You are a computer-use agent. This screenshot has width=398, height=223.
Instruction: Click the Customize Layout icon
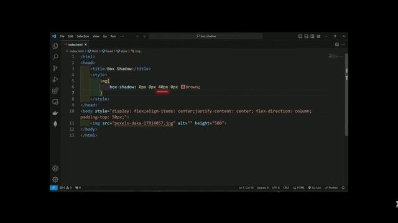pyautogui.click(x=318, y=37)
